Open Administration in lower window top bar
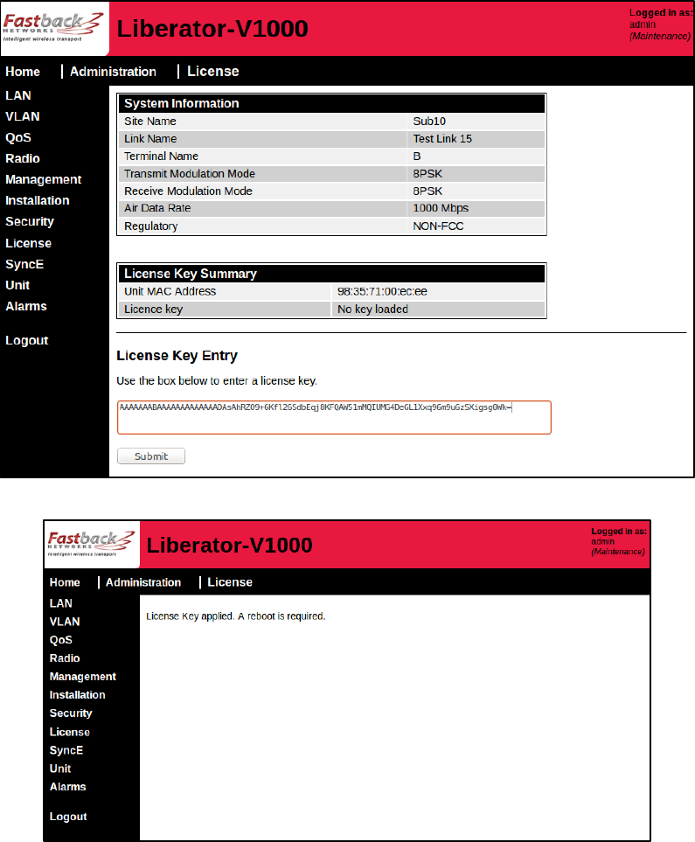This screenshot has width=695, height=842. pos(142,582)
